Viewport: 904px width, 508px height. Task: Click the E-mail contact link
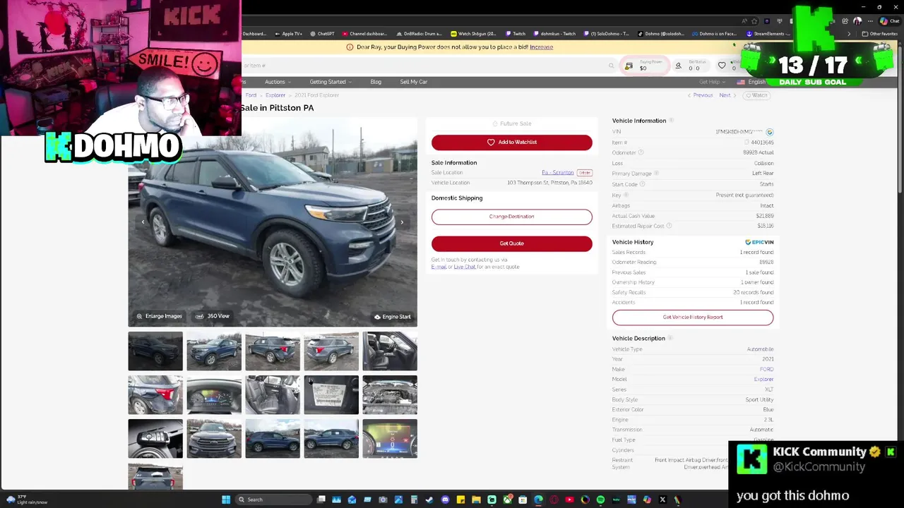[439, 267]
